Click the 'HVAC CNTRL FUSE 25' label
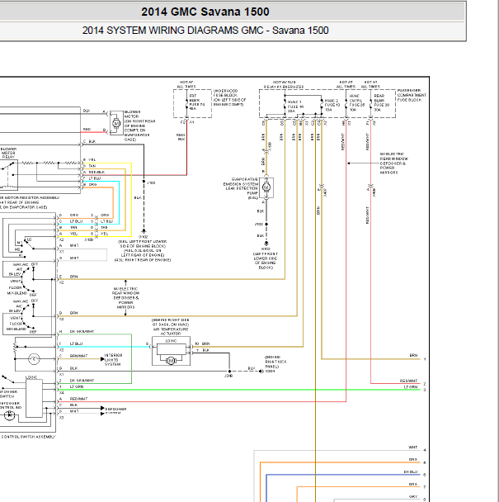 pos(357,102)
